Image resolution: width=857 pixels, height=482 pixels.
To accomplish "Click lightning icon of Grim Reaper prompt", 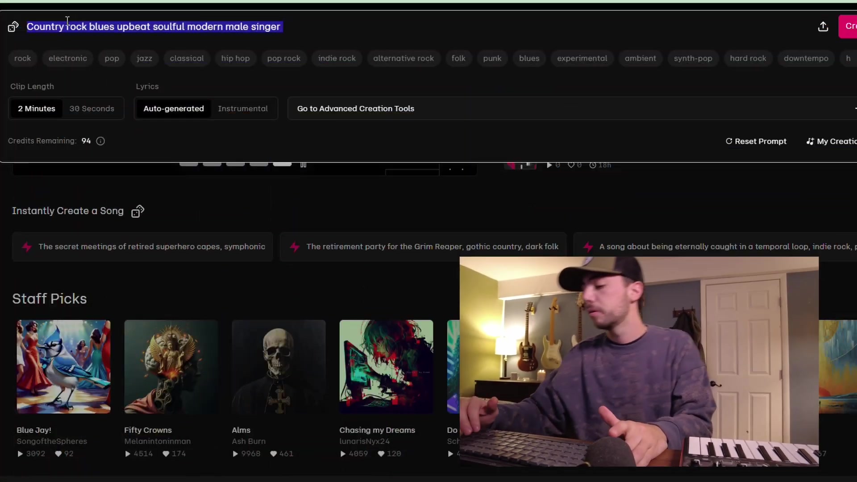I will click(x=295, y=247).
